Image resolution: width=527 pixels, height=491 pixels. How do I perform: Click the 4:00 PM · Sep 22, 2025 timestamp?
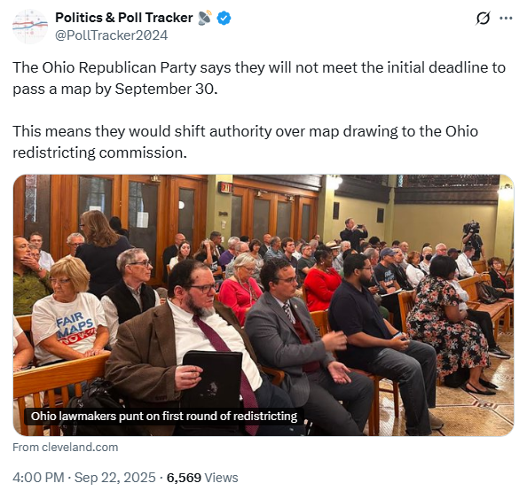[x=84, y=478]
